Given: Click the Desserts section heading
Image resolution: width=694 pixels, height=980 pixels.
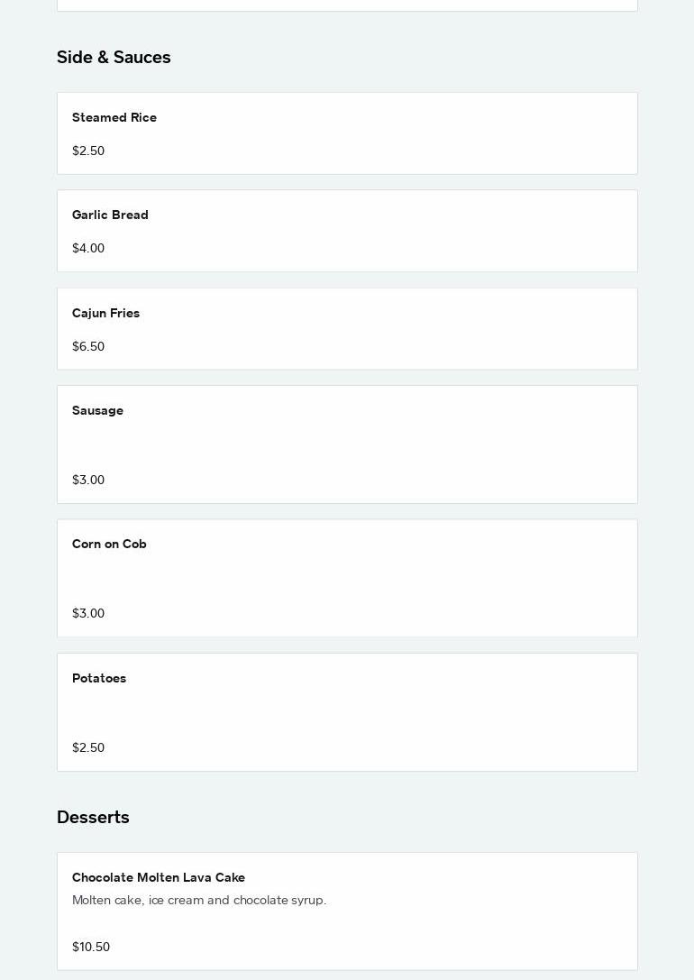Looking at the screenshot, I should click(x=93, y=818).
